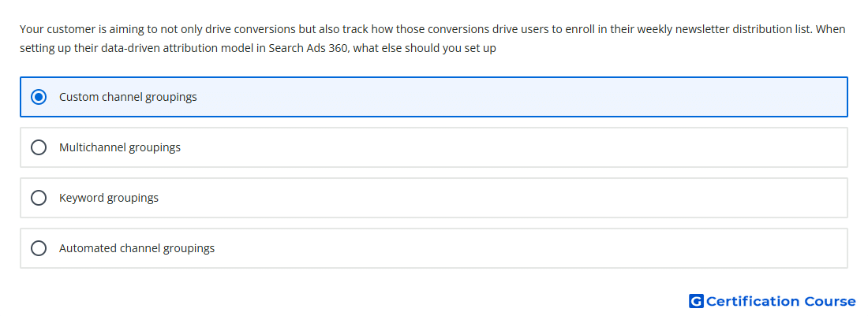868x316 pixels.
Task: Click "what else should you set up" text
Action: [x=425, y=49]
